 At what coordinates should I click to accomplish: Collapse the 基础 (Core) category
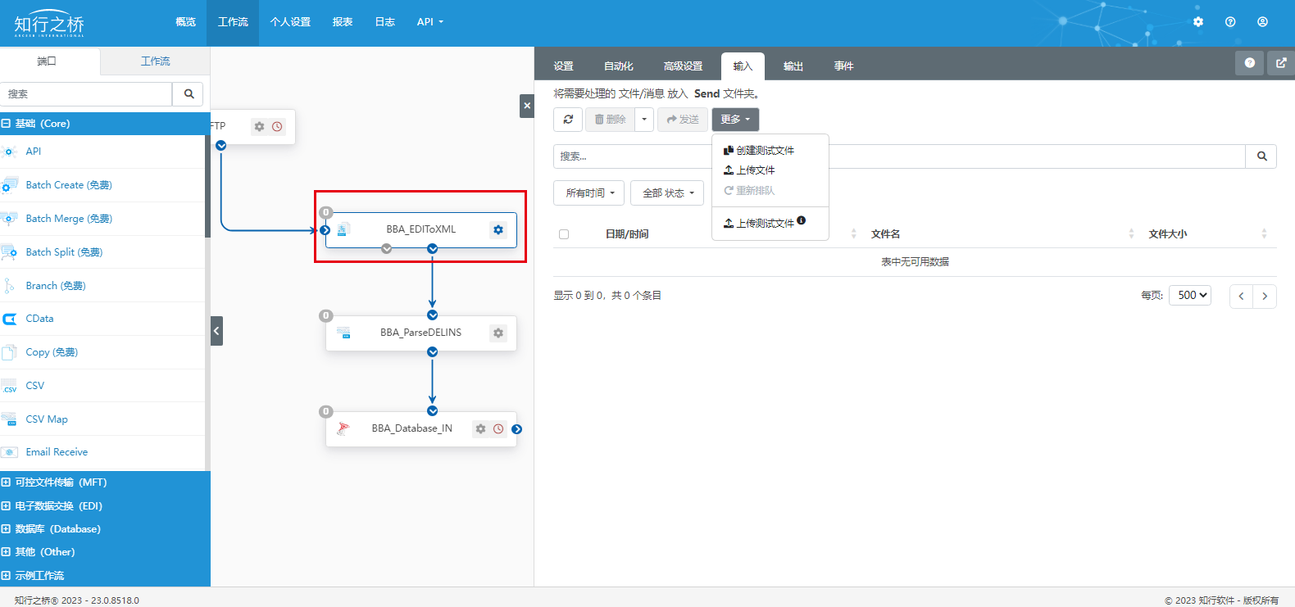(7, 124)
